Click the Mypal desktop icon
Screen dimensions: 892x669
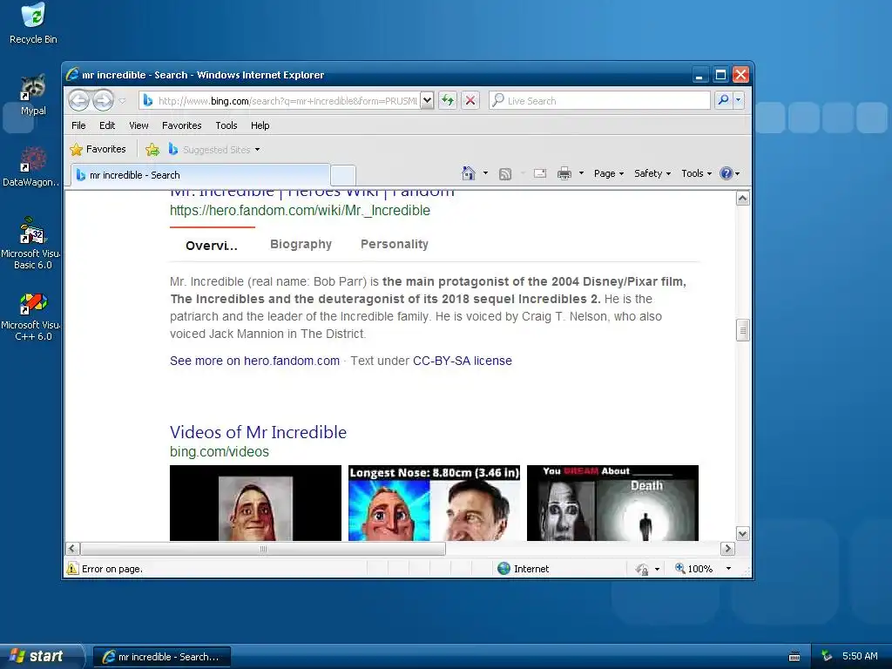pos(33,94)
